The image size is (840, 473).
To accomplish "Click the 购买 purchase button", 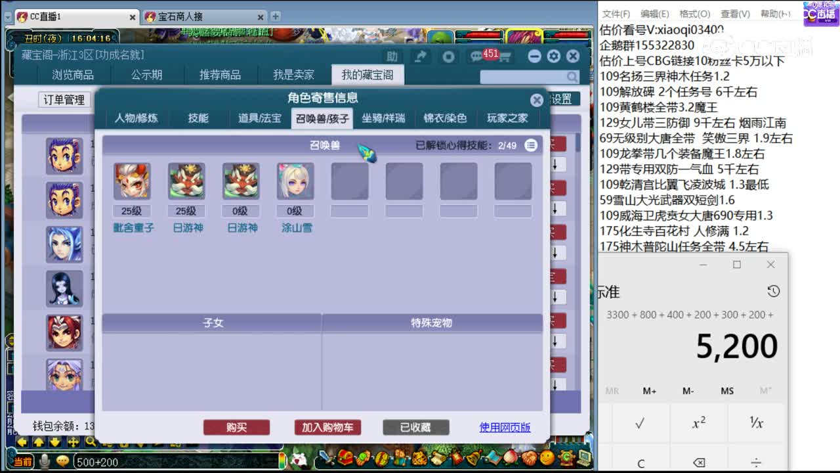I will click(237, 427).
